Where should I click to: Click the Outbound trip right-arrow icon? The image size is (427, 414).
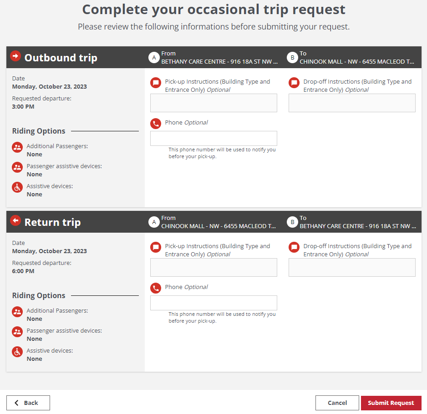coord(15,56)
